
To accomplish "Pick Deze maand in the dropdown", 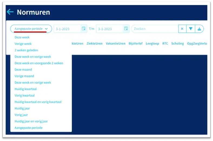I will [23, 70].
